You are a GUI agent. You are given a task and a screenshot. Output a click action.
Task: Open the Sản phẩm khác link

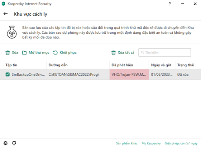click(x=126, y=143)
